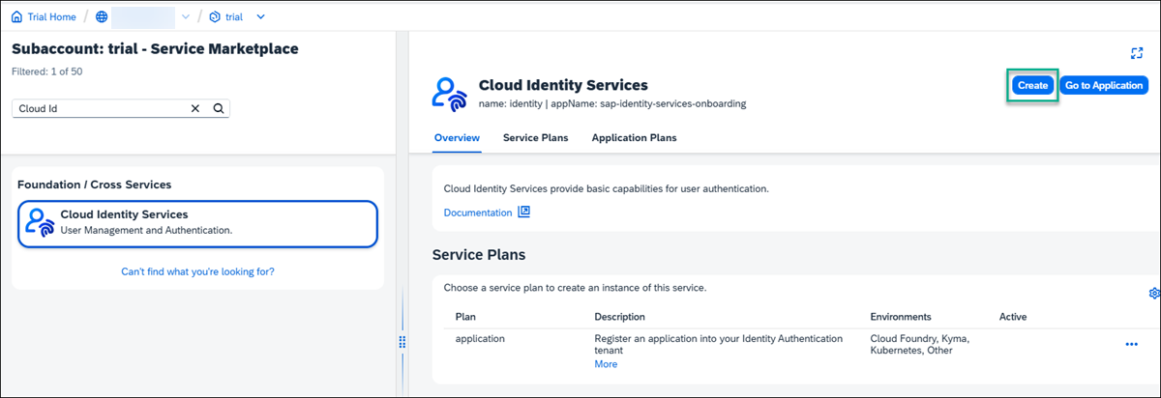
Task: Open "Can't find what you're looking for?" link
Action: click(197, 271)
